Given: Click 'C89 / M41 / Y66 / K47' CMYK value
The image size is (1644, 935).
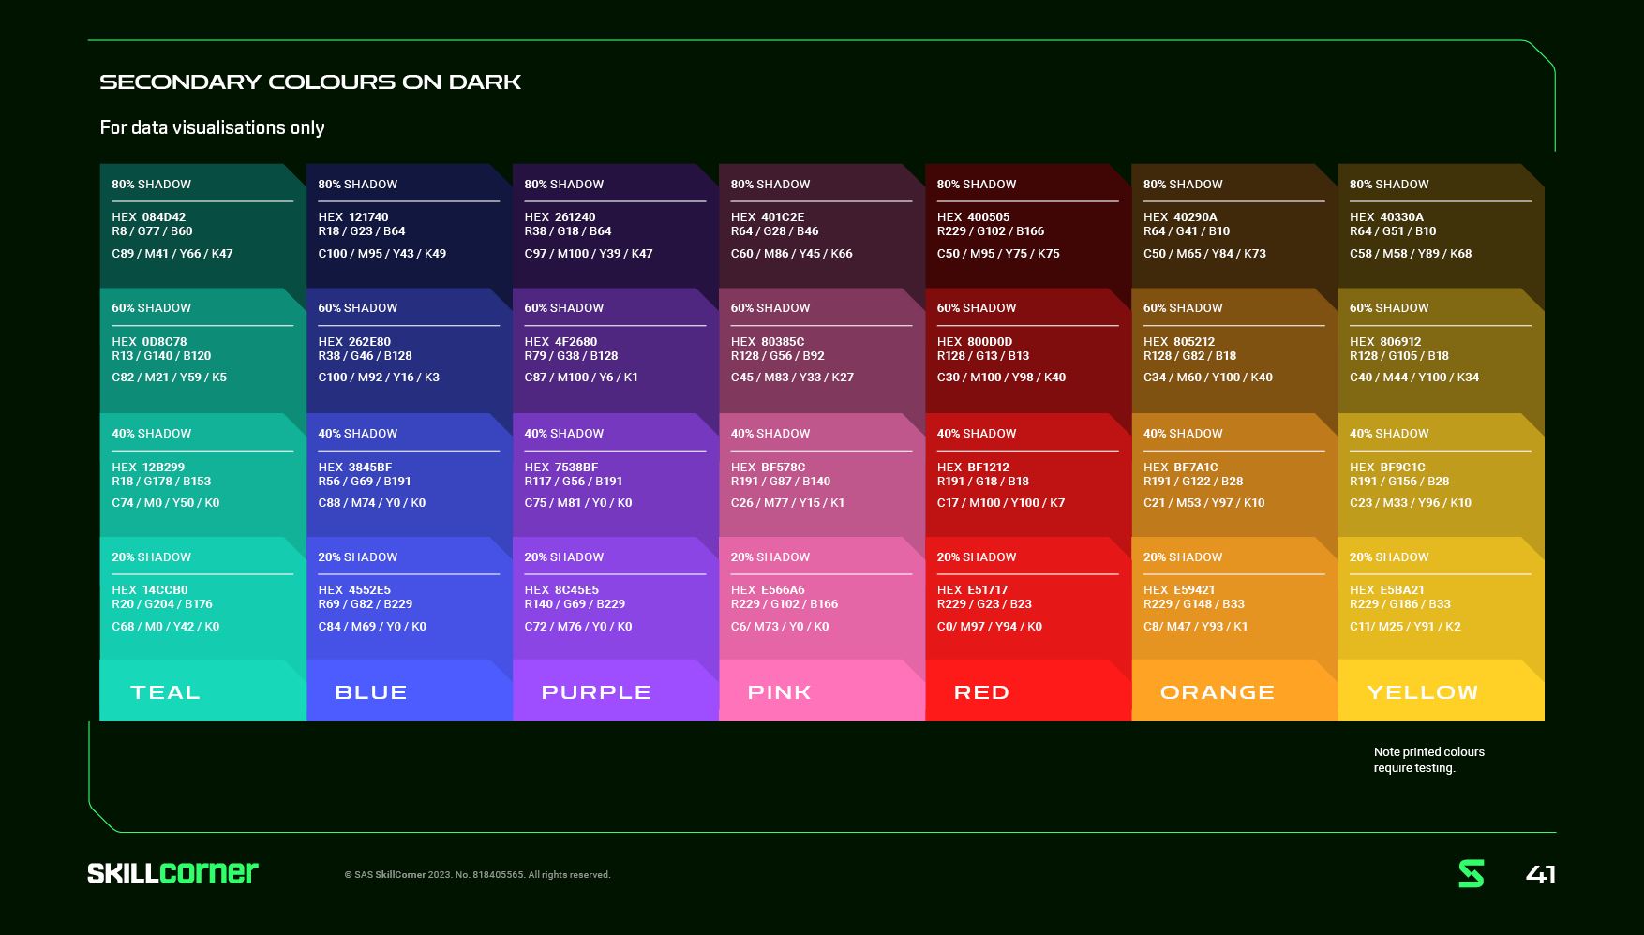Looking at the screenshot, I should click(172, 254).
